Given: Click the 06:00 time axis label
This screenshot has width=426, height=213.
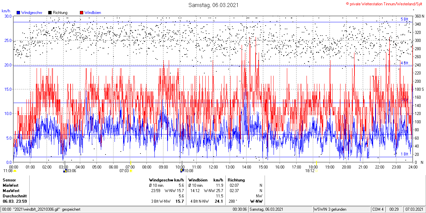Looking at the screenshot, I should click(x=113, y=167).
